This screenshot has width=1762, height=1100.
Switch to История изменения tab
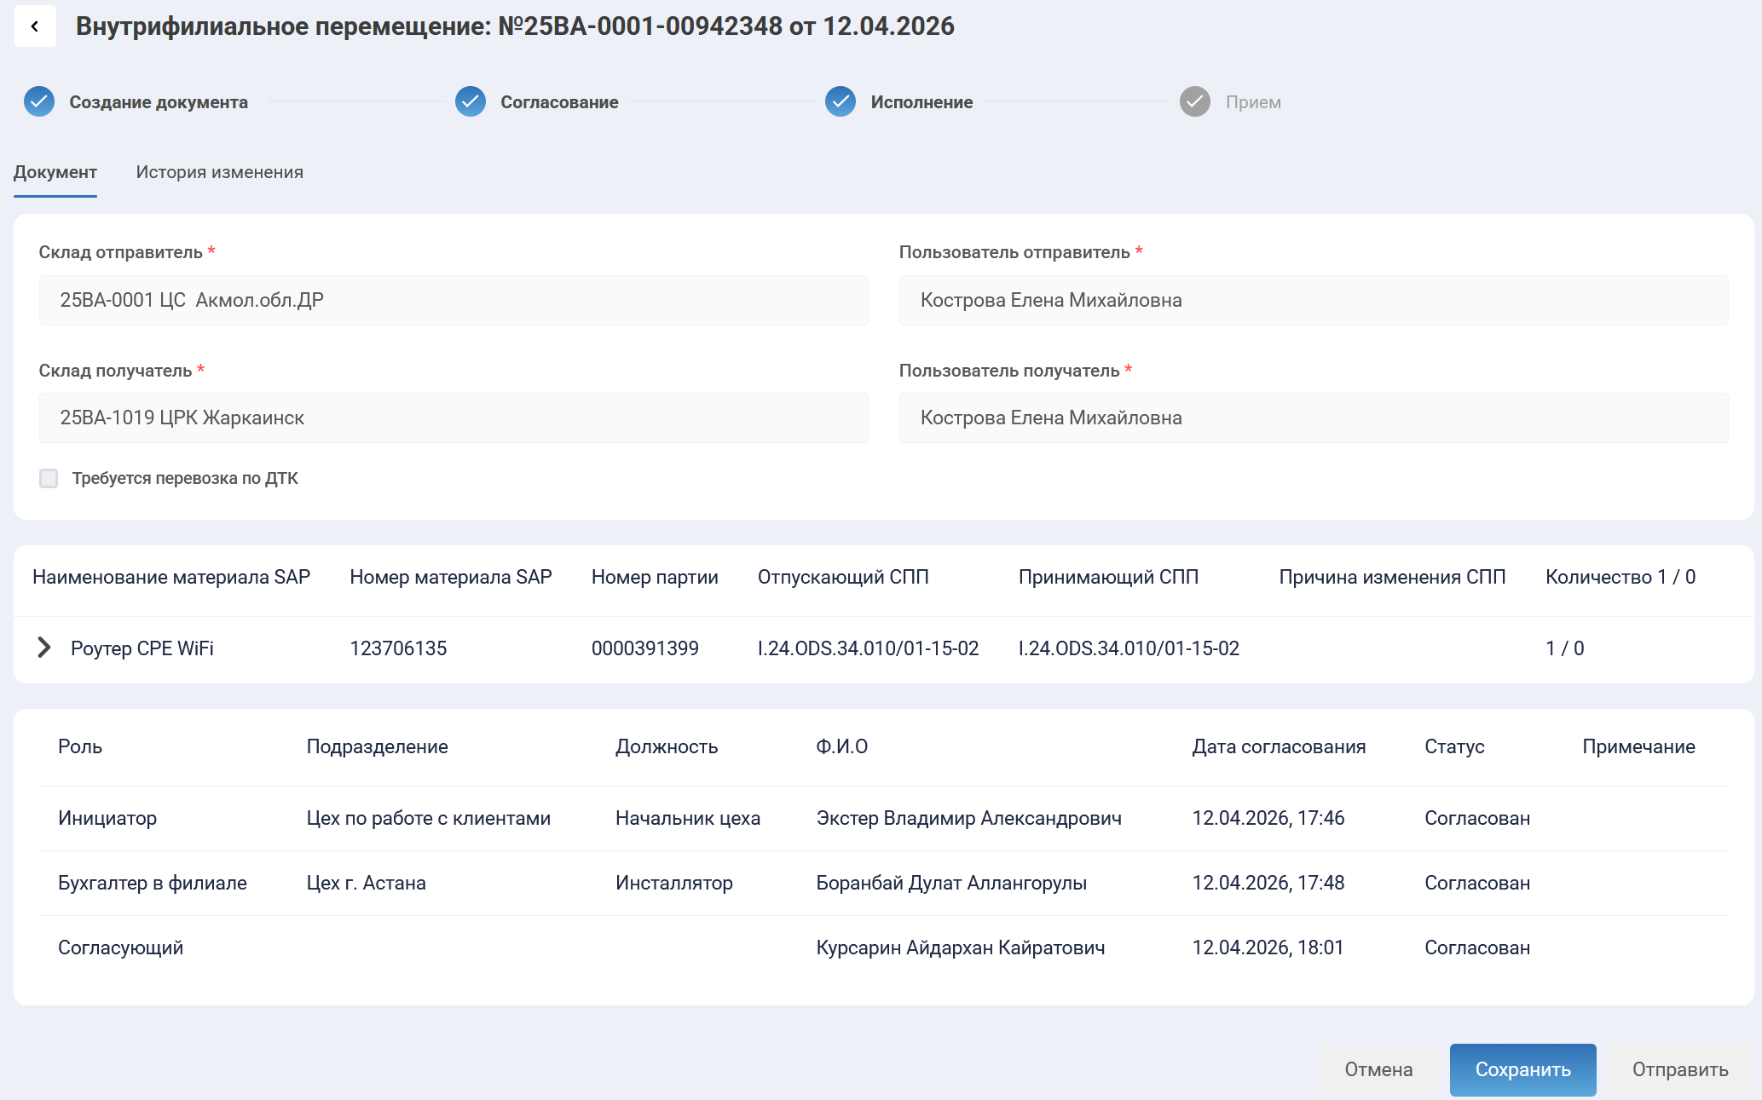219,172
